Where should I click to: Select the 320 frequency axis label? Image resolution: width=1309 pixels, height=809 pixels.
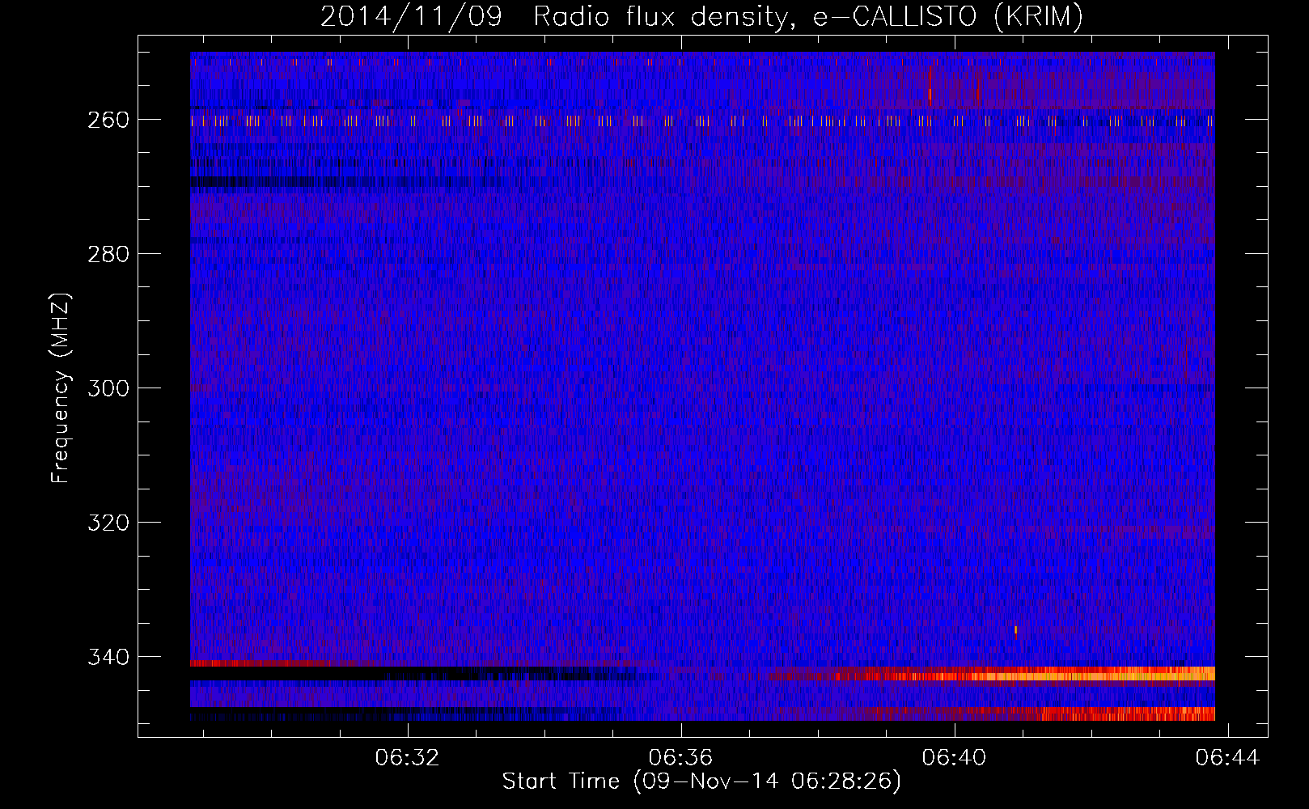pos(108,523)
